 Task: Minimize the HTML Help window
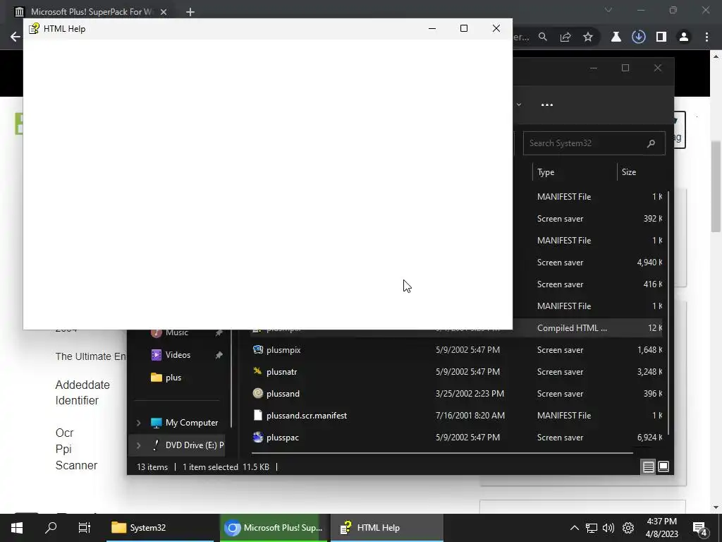tap(432, 28)
